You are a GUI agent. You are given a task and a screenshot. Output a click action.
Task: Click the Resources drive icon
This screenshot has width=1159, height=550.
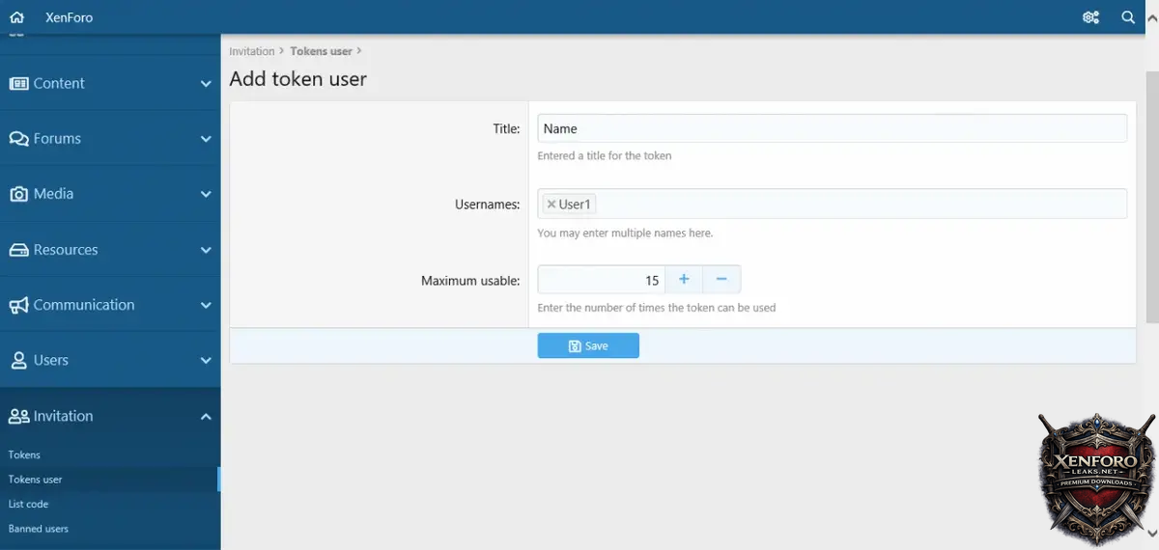pyautogui.click(x=18, y=250)
